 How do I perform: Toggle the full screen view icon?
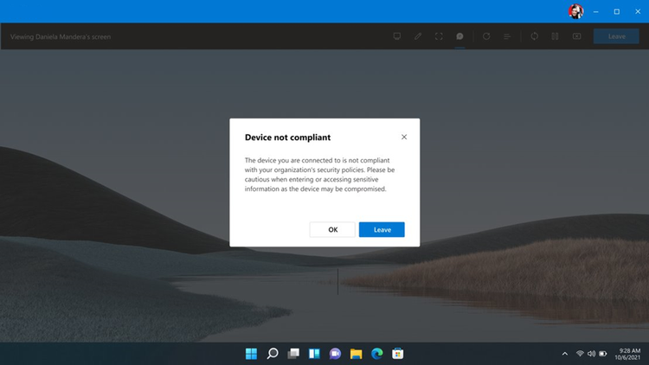tap(439, 36)
